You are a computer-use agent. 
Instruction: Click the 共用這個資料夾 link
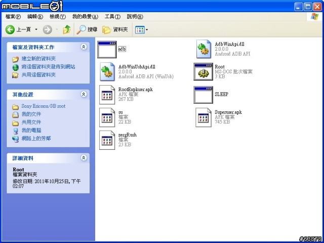click(38, 75)
